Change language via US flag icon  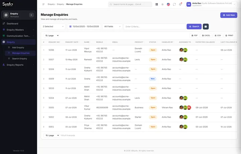tap(168, 4)
